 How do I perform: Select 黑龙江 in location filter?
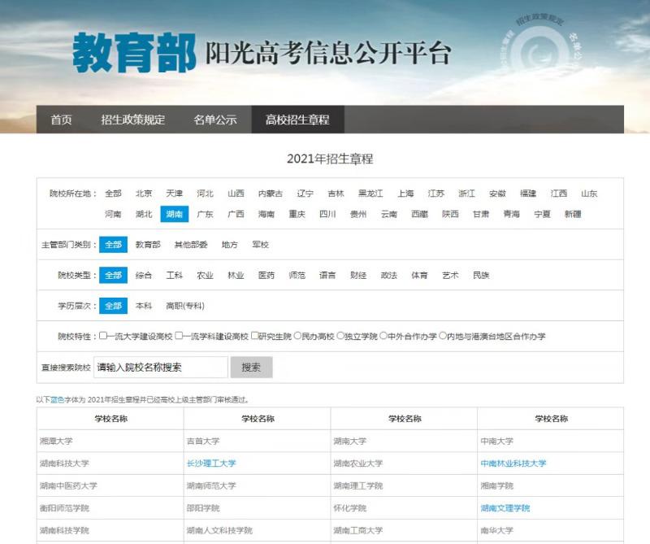pos(370,194)
